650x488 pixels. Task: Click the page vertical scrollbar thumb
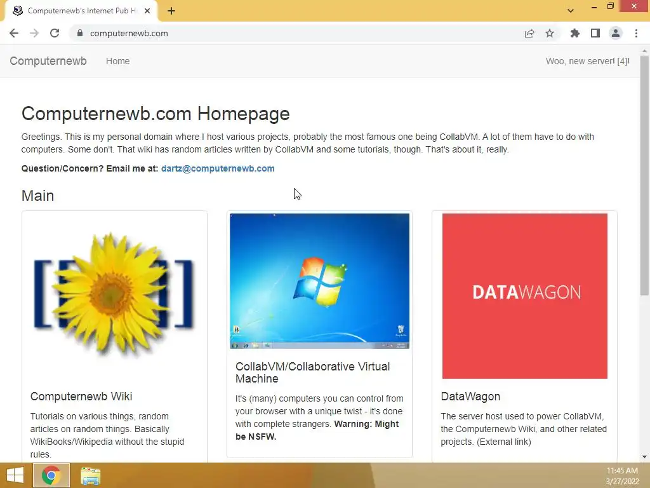[x=644, y=175]
